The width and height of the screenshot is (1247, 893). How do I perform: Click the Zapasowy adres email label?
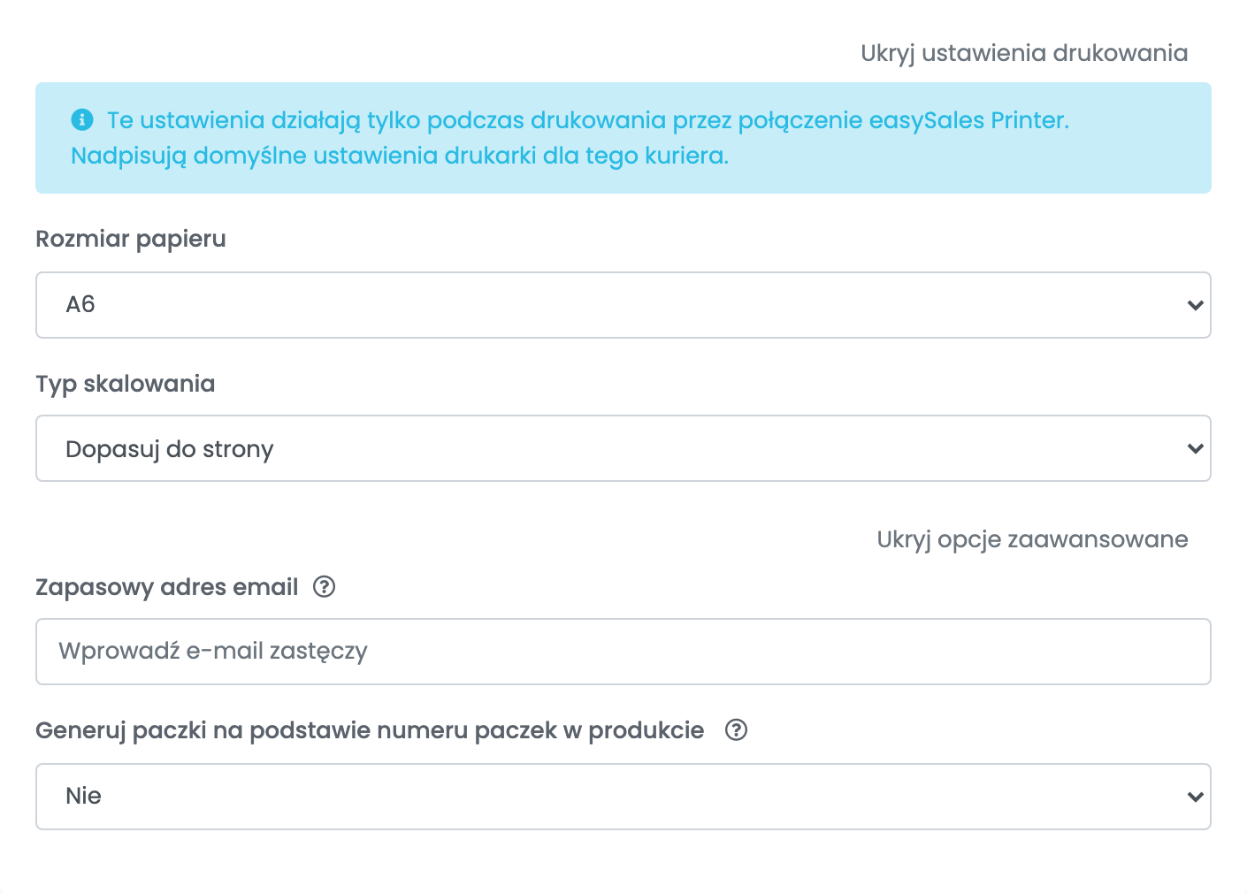[167, 587]
